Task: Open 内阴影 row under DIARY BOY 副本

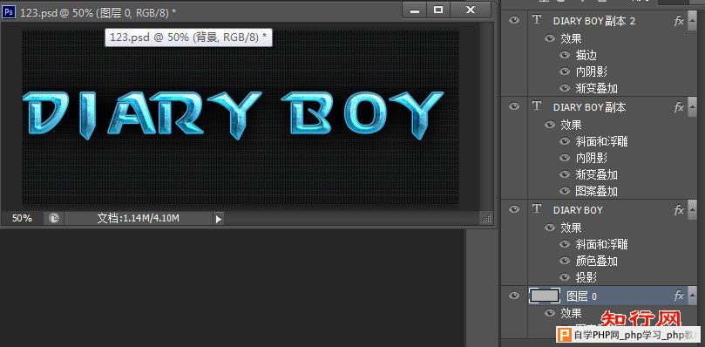Action: [x=591, y=158]
